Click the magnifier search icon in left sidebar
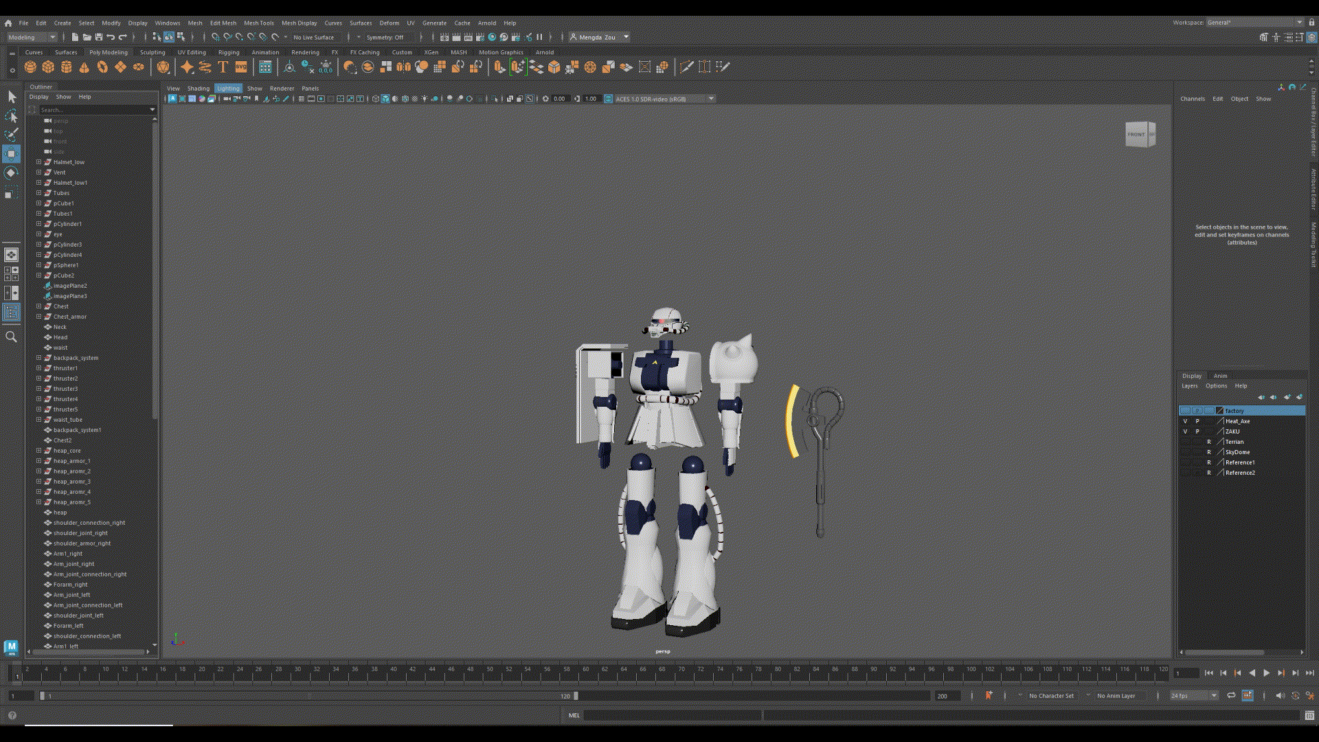Viewport: 1319px width, 742px height. (11, 337)
